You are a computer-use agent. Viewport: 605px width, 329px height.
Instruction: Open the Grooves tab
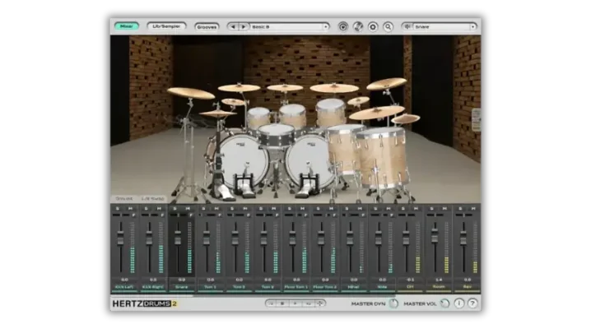[x=207, y=26]
